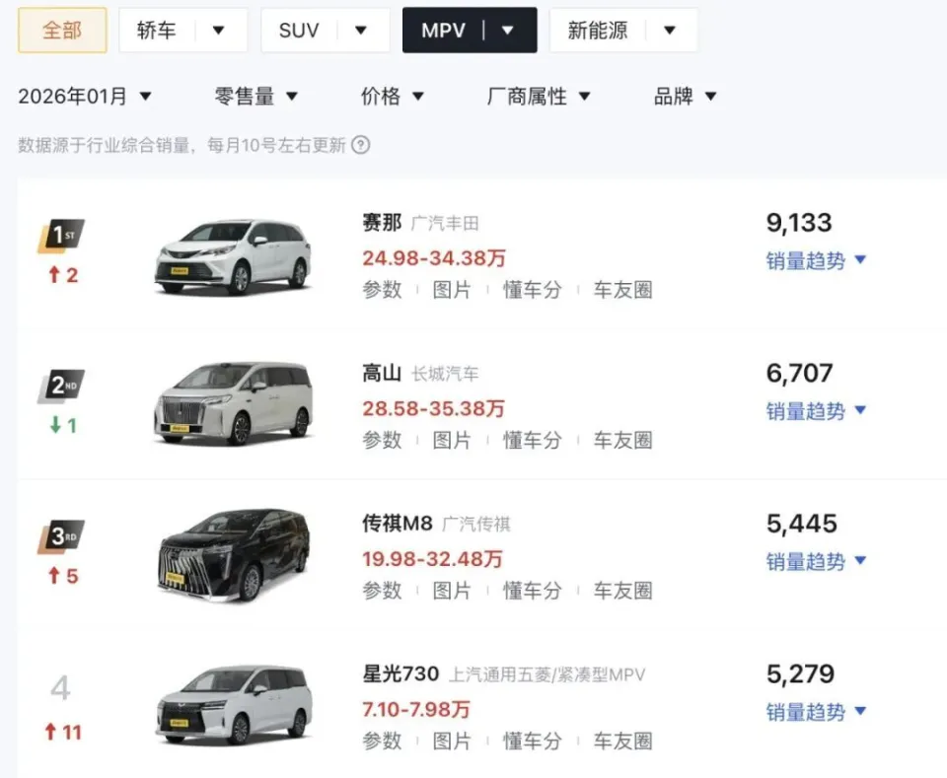Expand the 厂商属性 filter dropdown
The width and height of the screenshot is (947, 778).
tap(537, 95)
